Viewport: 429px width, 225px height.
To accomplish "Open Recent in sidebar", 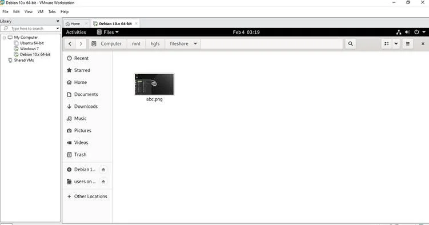I will coord(87,58).
